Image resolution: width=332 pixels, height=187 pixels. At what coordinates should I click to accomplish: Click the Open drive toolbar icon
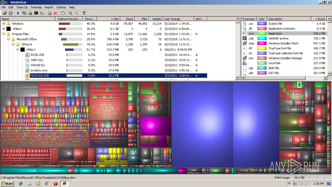(x=5, y=13)
